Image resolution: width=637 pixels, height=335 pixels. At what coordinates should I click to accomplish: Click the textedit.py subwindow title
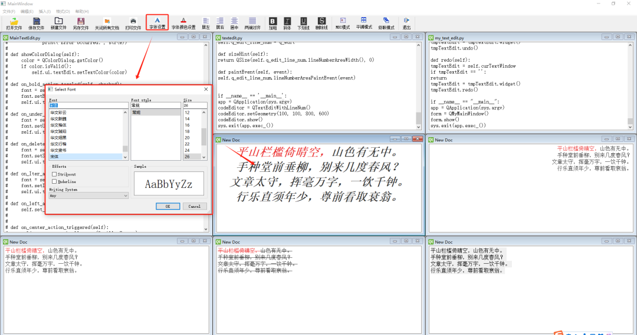(232, 38)
